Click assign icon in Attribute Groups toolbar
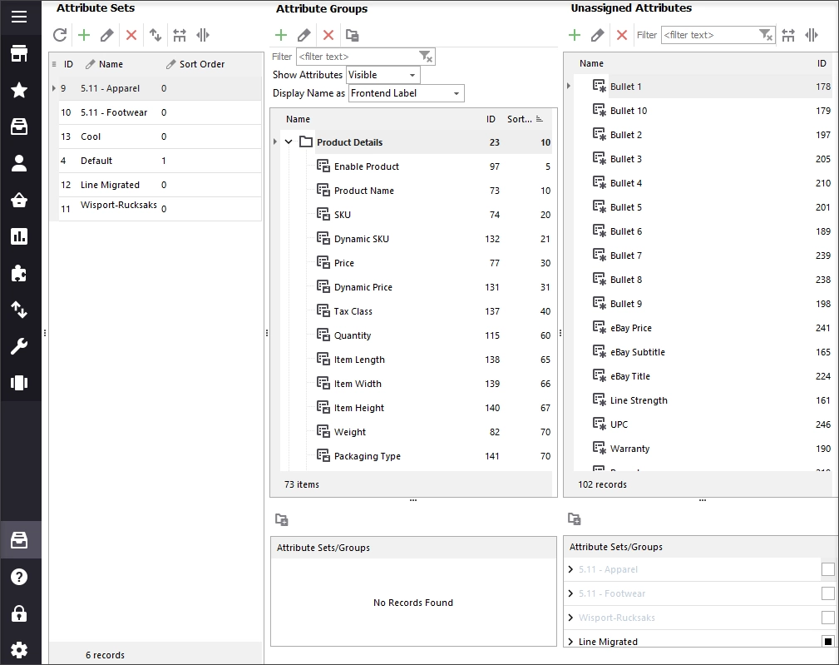 [352, 35]
